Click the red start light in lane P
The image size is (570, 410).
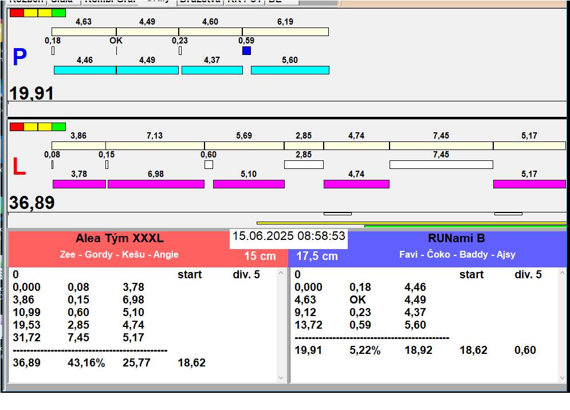point(17,13)
